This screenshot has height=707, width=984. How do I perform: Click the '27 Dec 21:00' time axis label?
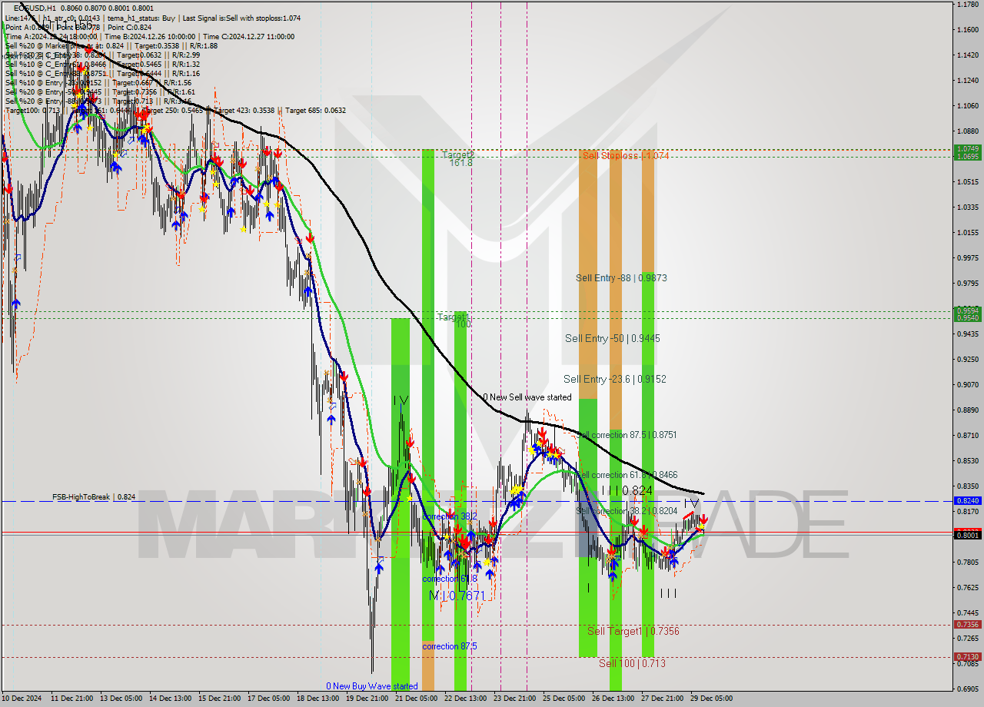(663, 699)
